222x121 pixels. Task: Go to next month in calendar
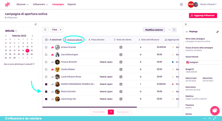(x=32, y=36)
